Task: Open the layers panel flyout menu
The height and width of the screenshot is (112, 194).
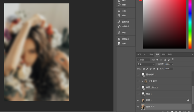Action: (192, 54)
